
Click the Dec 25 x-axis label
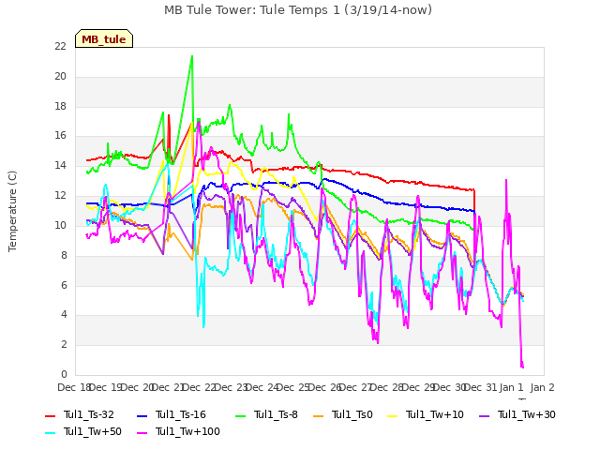(293, 387)
